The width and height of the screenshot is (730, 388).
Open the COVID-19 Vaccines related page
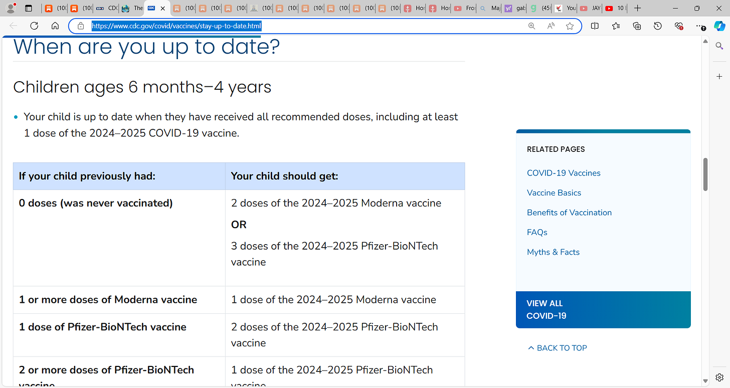point(564,173)
